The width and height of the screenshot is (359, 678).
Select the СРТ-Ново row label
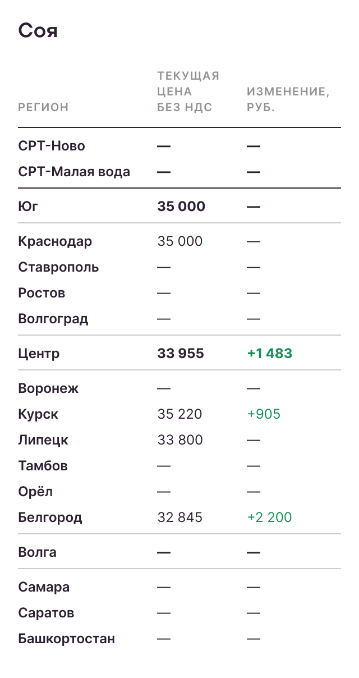pos(52,146)
